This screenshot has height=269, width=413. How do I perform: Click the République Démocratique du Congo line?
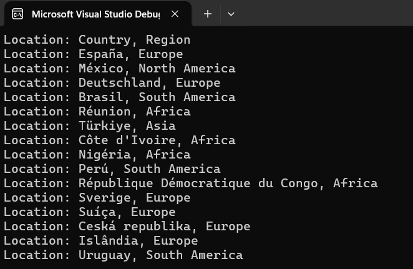(190, 183)
